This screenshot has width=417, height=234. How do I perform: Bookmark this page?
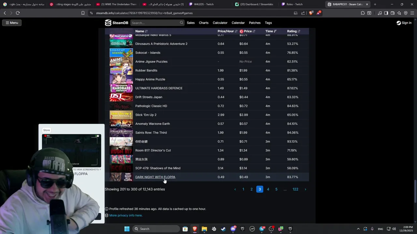[83, 13]
